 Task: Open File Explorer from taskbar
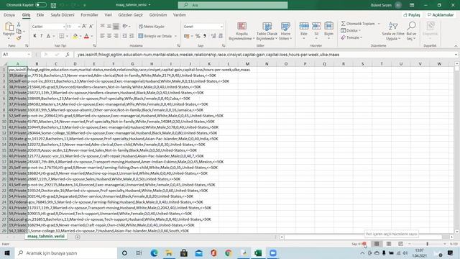tap(169, 253)
